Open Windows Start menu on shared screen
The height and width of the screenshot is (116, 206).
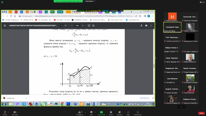pyautogui.click(x=4, y=104)
